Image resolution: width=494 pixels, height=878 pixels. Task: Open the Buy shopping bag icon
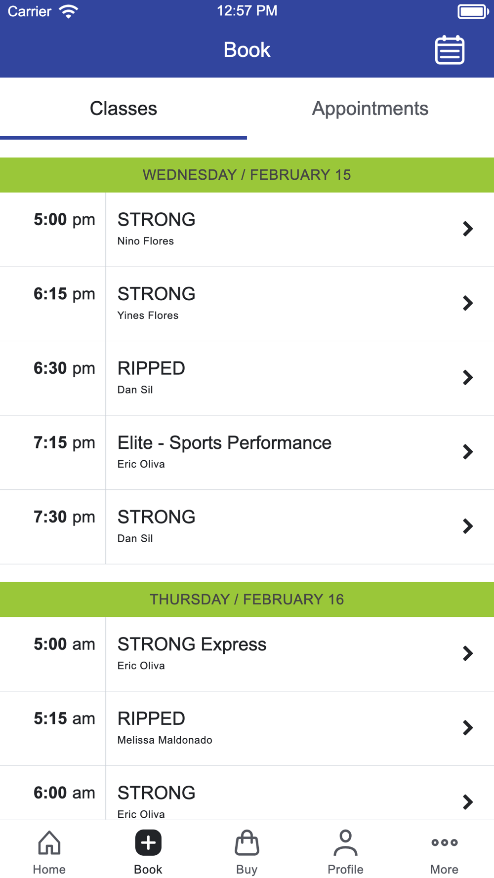(x=247, y=842)
